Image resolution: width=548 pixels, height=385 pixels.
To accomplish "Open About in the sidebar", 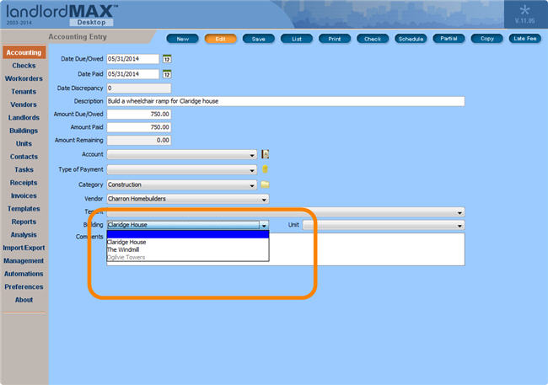I will click(24, 300).
